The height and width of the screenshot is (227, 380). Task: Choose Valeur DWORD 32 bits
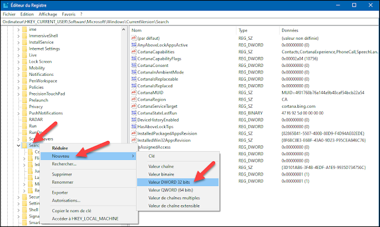[x=178, y=182]
